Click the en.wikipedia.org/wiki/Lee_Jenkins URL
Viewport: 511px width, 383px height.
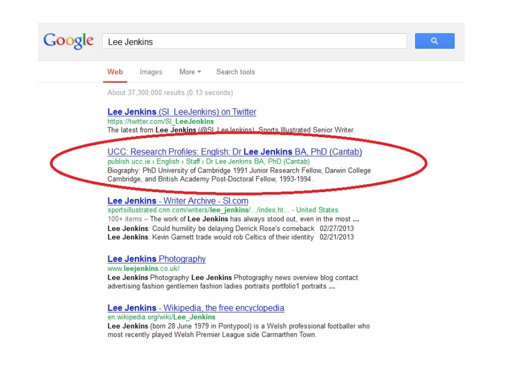[x=161, y=317]
